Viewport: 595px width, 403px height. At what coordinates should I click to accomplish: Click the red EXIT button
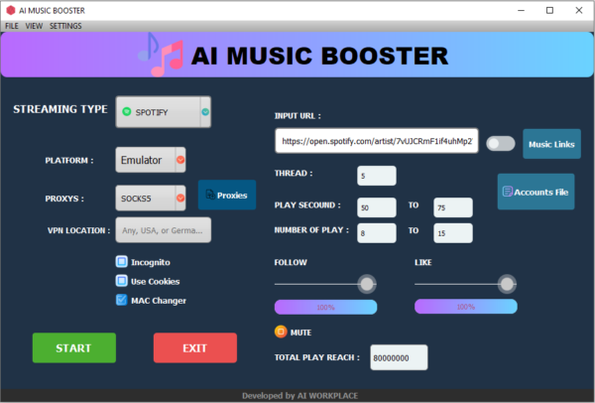195,348
